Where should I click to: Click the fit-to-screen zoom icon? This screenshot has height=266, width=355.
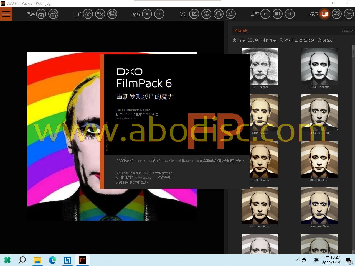pyautogui.click(x=147, y=14)
